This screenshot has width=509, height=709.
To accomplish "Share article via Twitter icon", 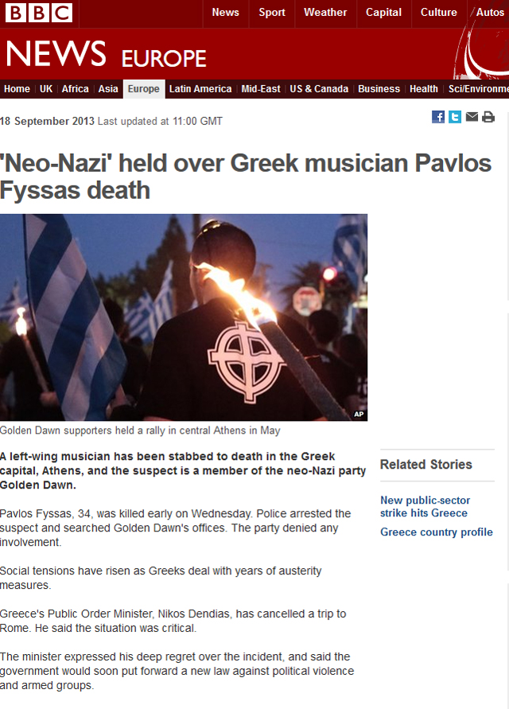I will coord(455,117).
